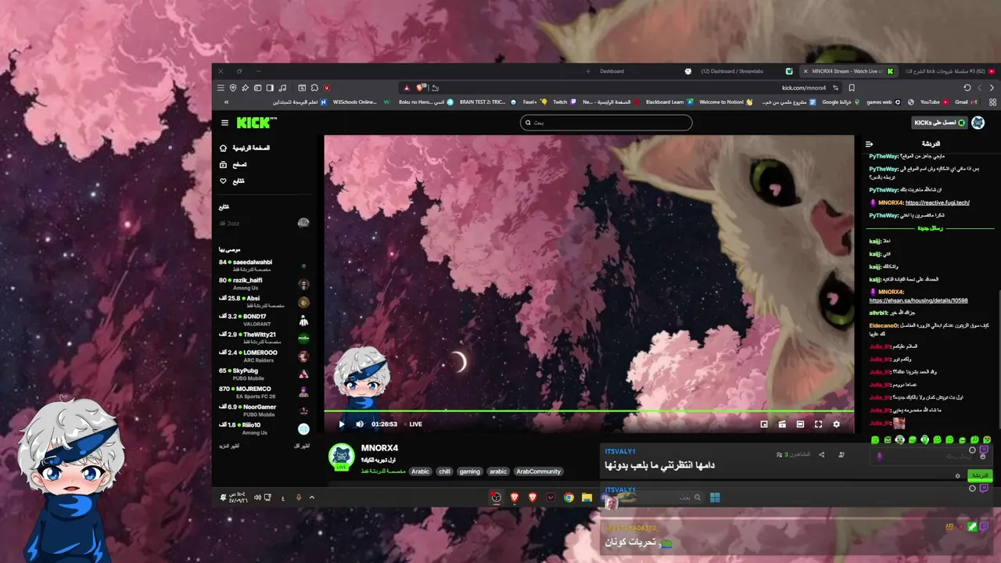
Task: Click the Get KICKs button
Action: pos(939,123)
